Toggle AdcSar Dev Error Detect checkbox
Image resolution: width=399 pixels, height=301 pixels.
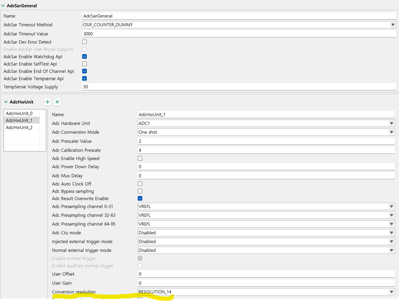pyautogui.click(x=85, y=42)
